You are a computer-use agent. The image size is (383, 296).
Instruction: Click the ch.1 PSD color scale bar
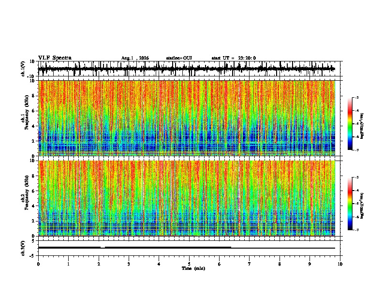(350, 124)
